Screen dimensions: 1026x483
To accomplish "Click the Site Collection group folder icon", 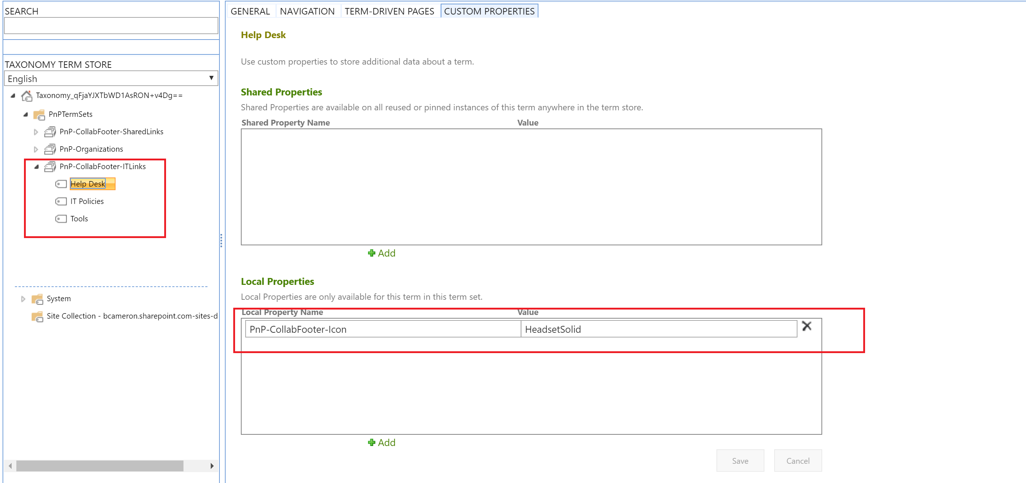I will pyautogui.click(x=37, y=317).
